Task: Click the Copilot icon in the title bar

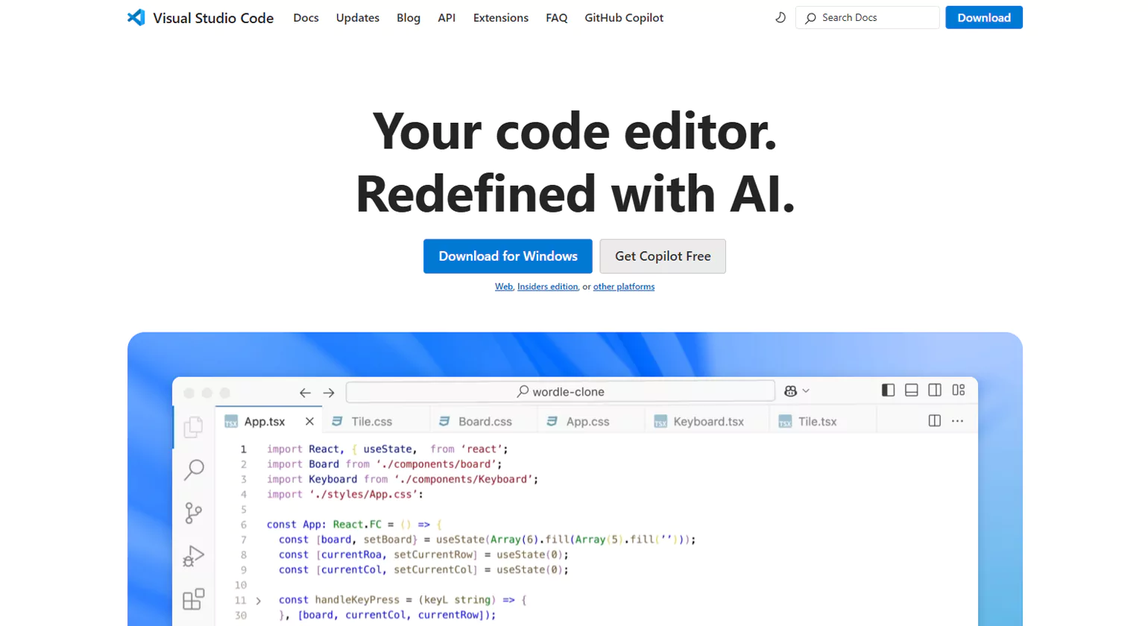Action: click(792, 391)
